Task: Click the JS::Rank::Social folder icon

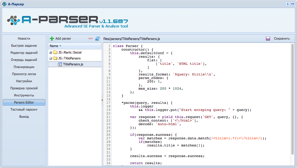Action: 55,52
